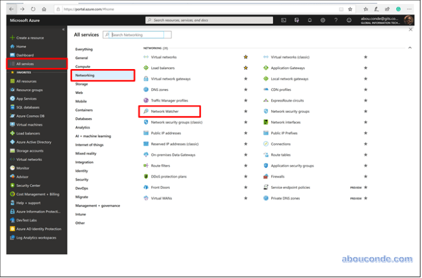422x278 pixels.
Task: Favorite Application Gateways using its star
Action: pos(366,68)
